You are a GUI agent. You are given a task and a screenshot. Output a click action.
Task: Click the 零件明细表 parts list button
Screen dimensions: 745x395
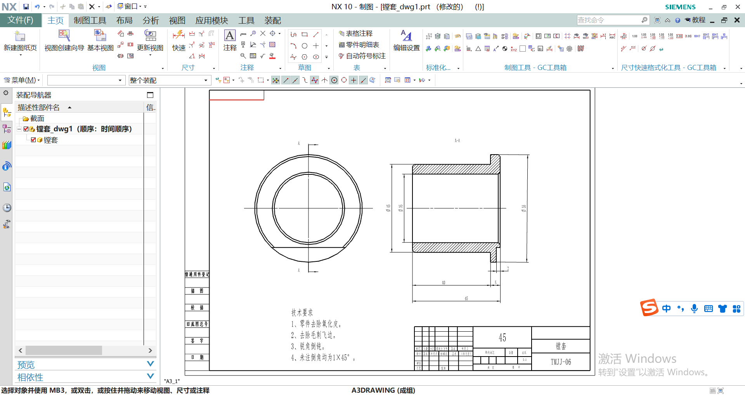tap(359, 45)
